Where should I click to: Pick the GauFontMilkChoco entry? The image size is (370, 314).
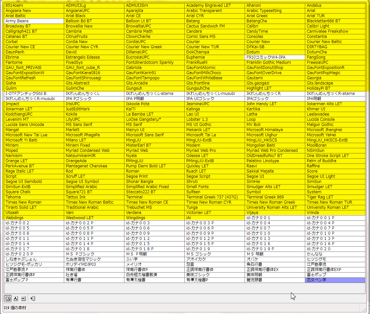215,73
